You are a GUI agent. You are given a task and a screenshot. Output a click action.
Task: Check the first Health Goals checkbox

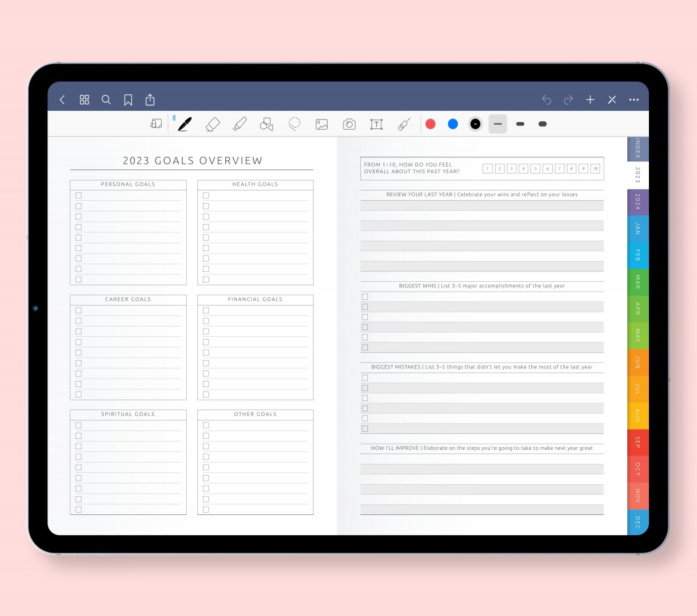[206, 196]
